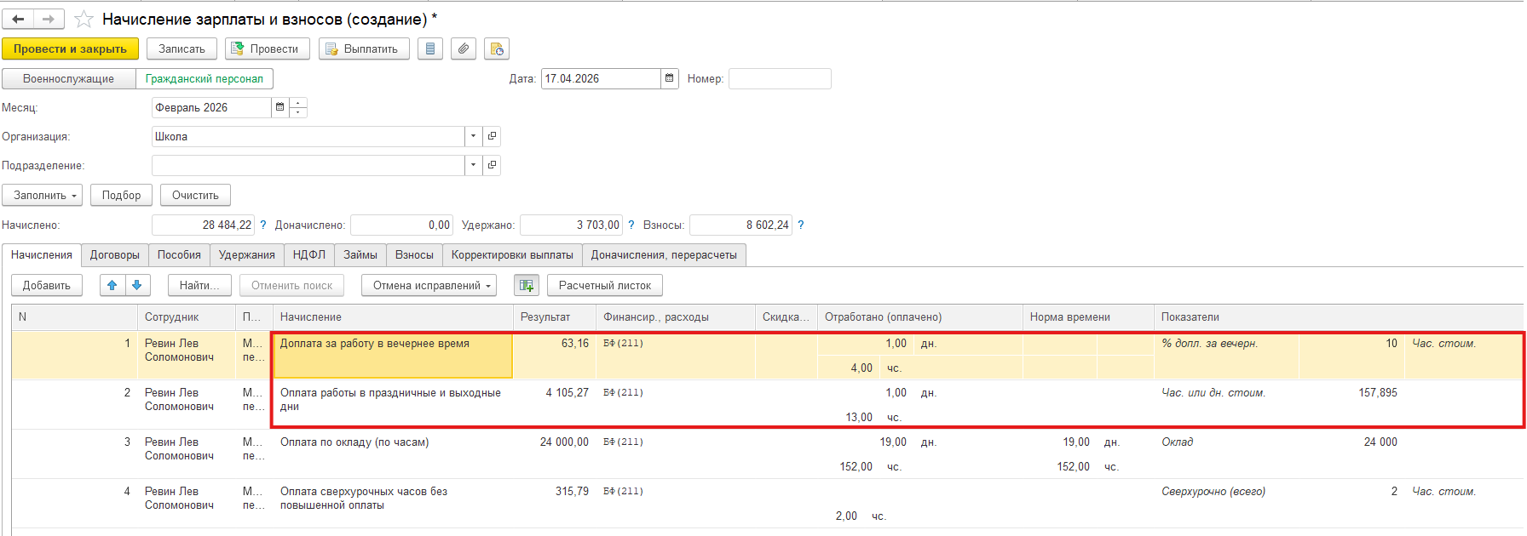This screenshot has width=1527, height=536.
Task: Open Подразделение record link icon
Action: [x=492, y=165]
